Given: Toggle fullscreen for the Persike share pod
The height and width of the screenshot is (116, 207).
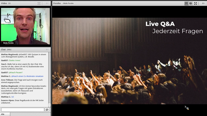Looking at the screenshot, I should click(195, 3).
